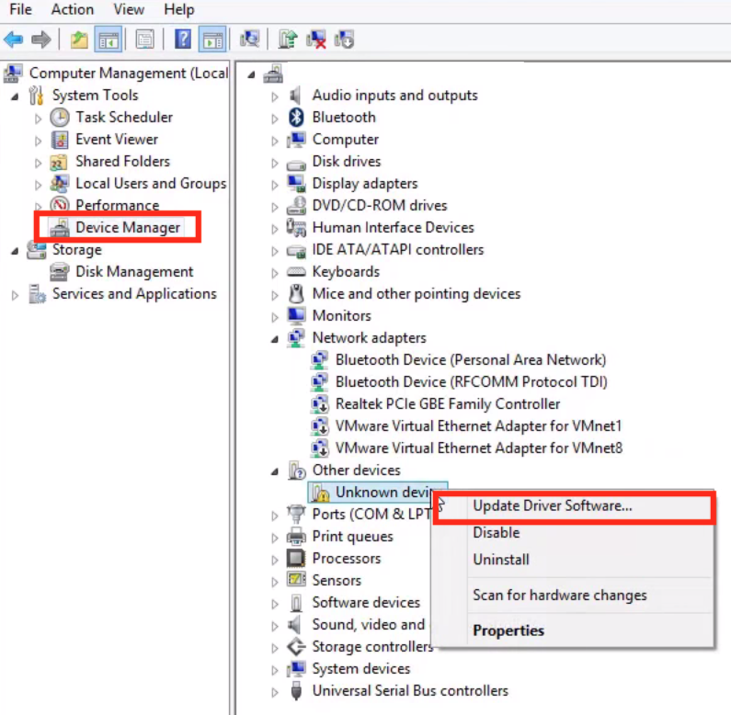The width and height of the screenshot is (731, 715).
Task: Open the File menu
Action: pyautogui.click(x=21, y=9)
